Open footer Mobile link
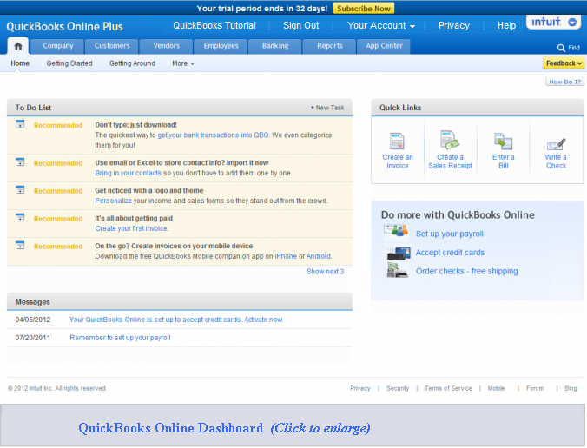 click(496, 388)
